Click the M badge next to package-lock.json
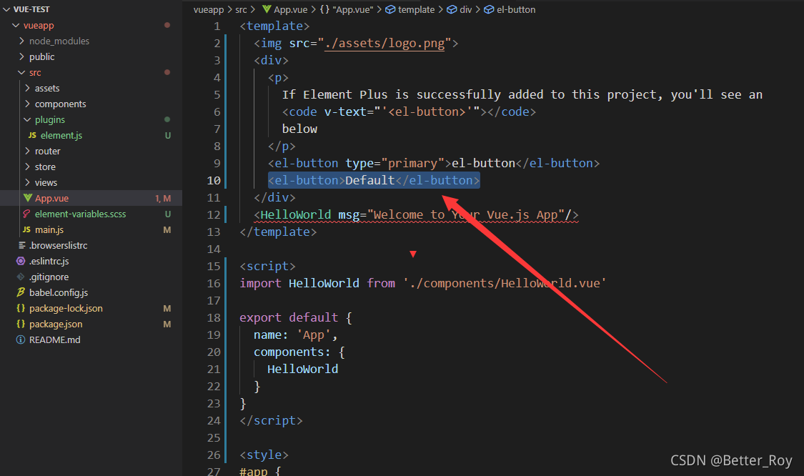Image resolution: width=804 pixels, height=476 pixels. [x=167, y=308]
